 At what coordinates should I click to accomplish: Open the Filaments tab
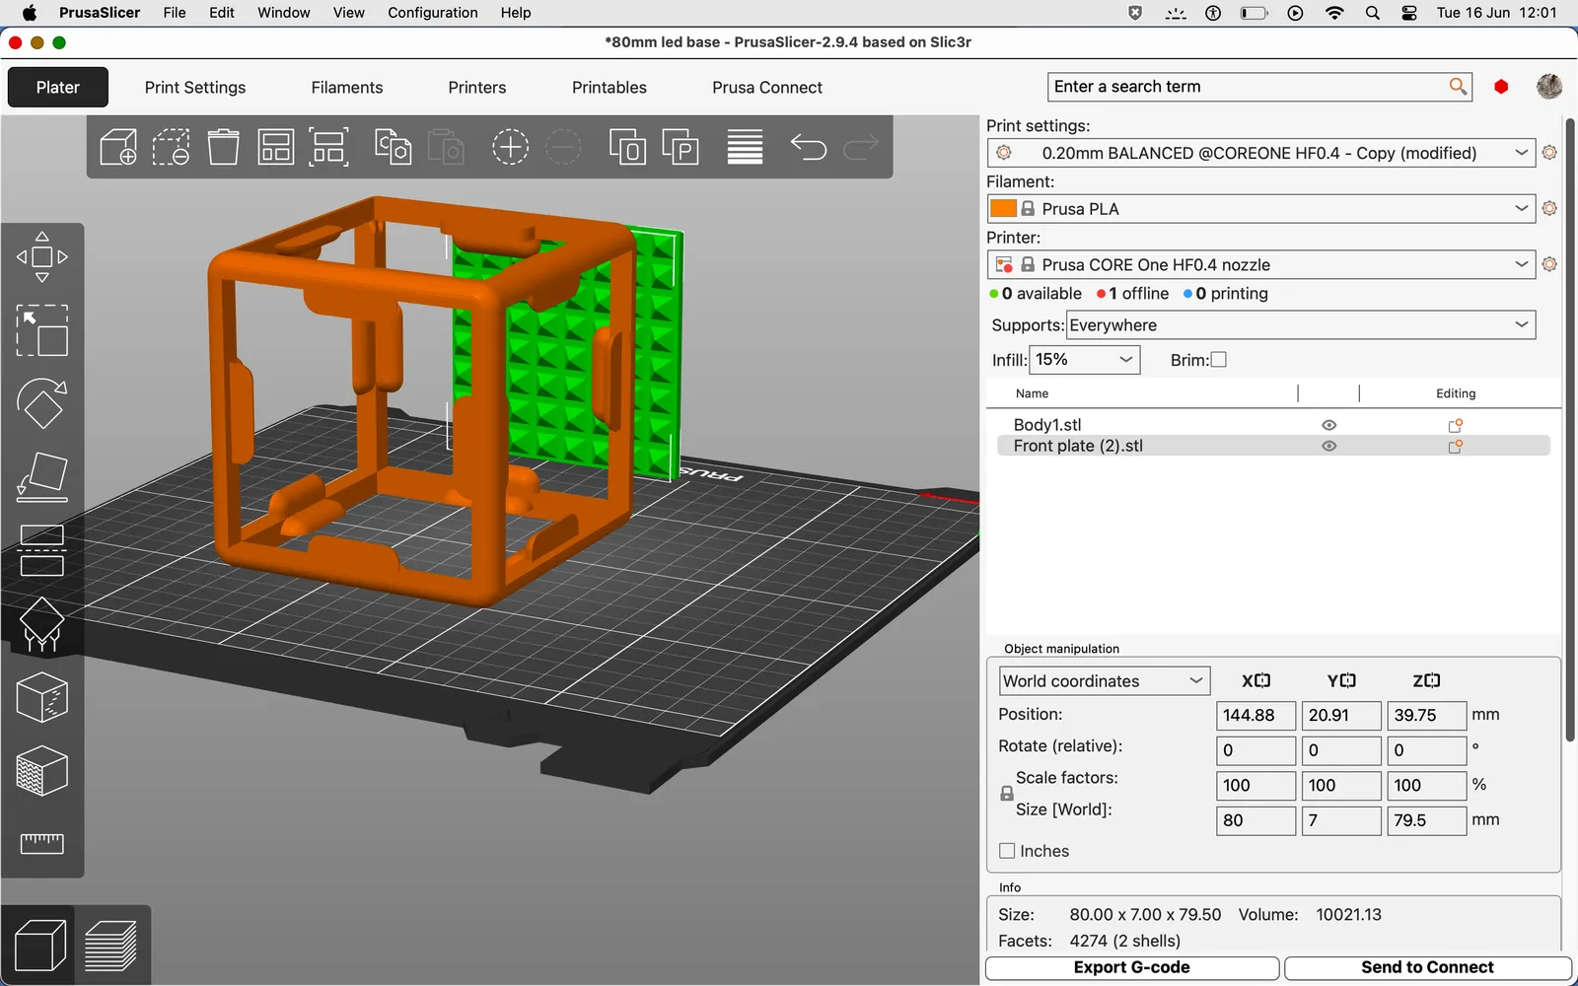347,87
